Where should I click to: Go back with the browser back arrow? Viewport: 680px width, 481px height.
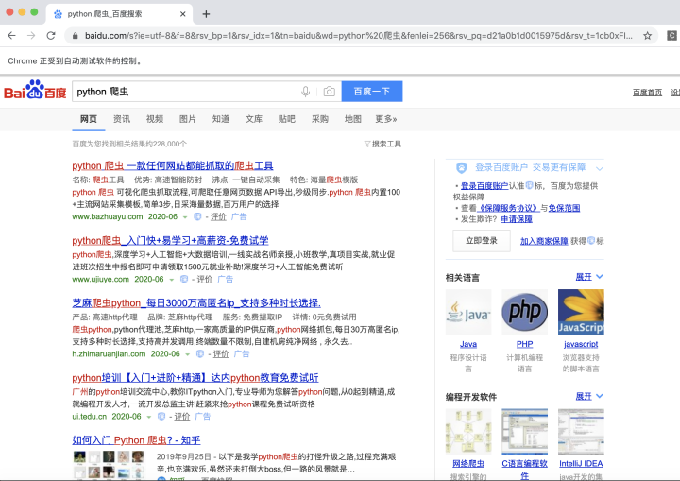[11, 36]
